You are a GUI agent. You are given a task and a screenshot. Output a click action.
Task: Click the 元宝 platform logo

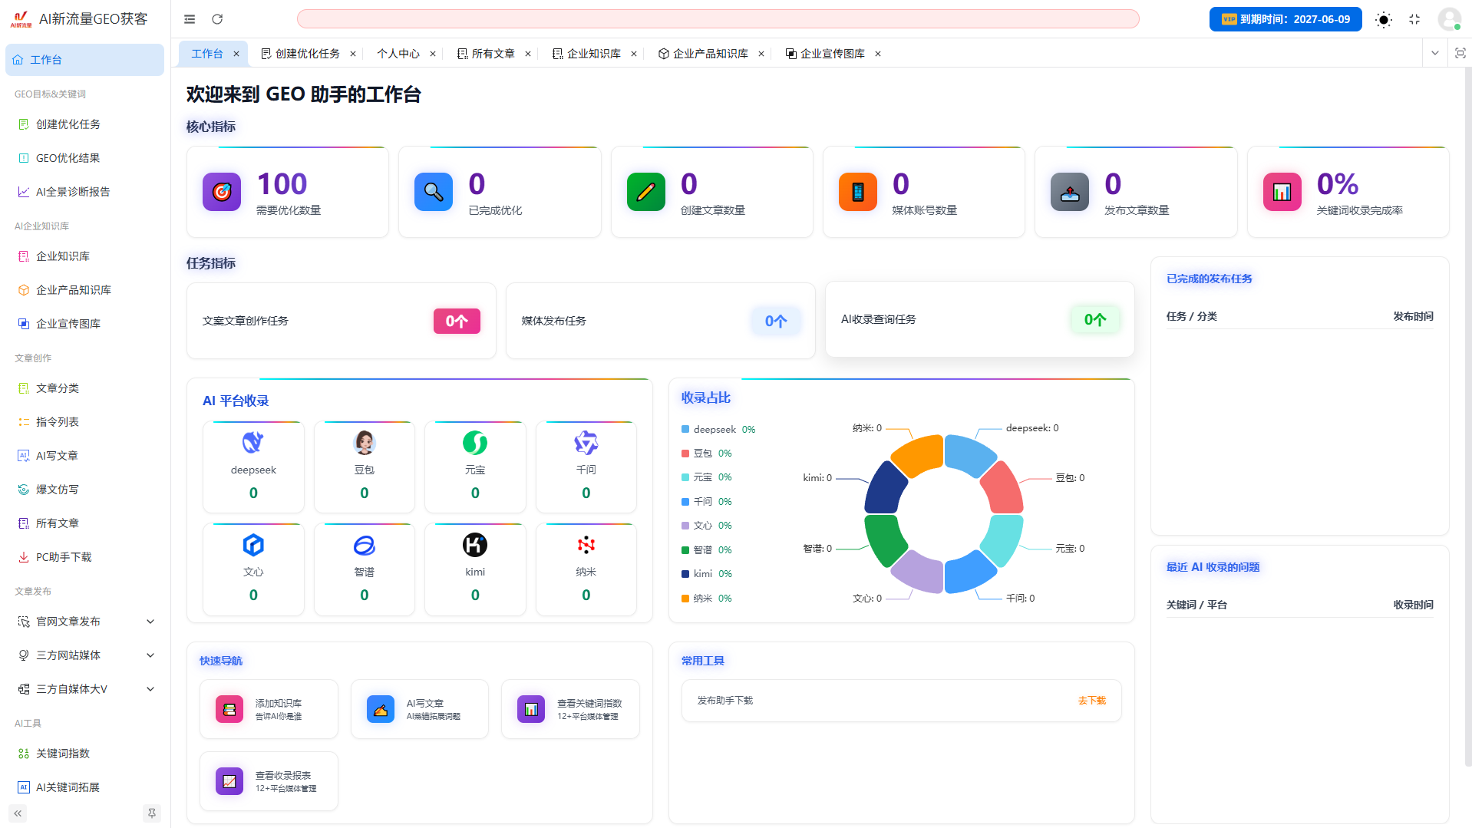point(475,443)
